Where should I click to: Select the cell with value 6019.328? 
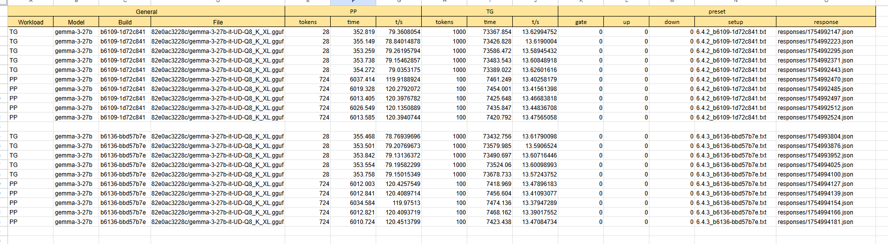353,88
